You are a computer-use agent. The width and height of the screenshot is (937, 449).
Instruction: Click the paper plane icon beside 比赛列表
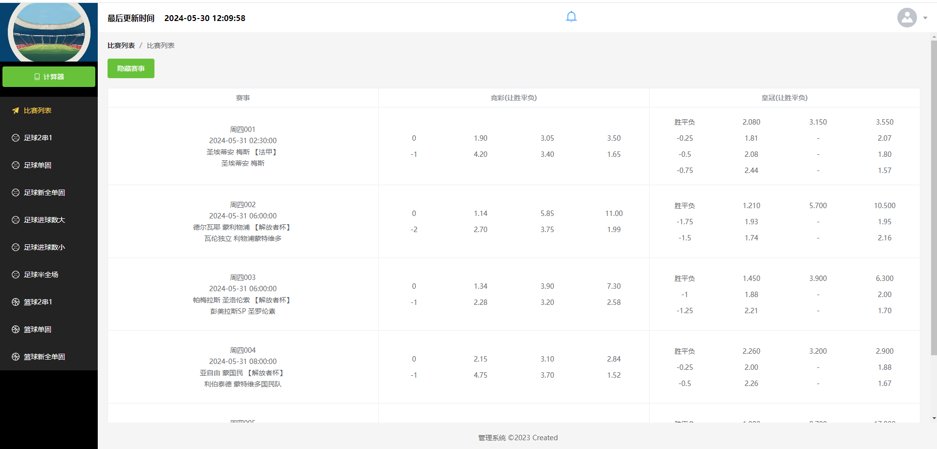[x=16, y=110]
